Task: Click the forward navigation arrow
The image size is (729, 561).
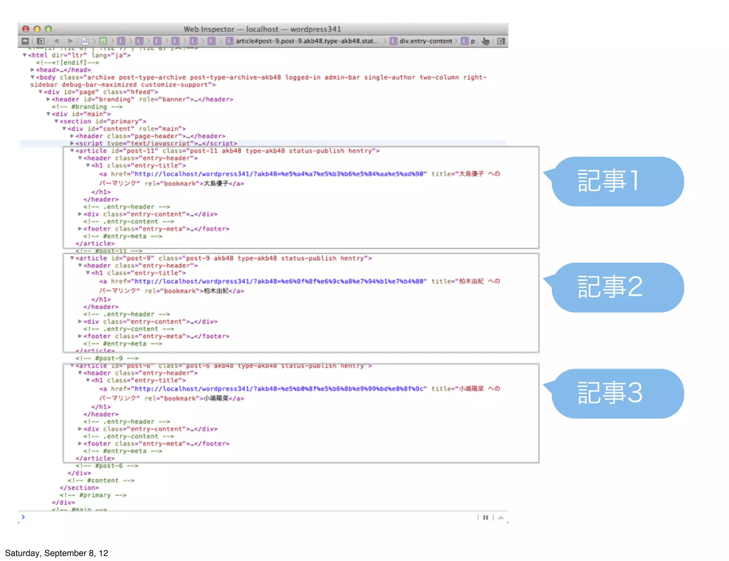Action: 70,41
